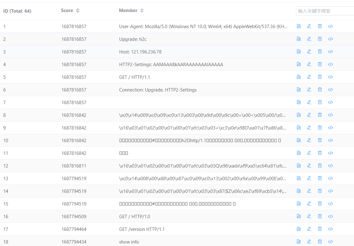Delete the Host: 121.196.236.78 entry
This screenshot has height=246, width=354.
320,52
